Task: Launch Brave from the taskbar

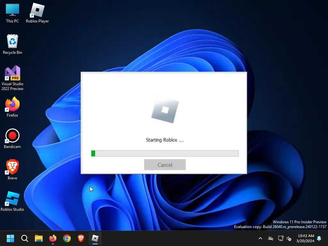Action: pos(81,238)
